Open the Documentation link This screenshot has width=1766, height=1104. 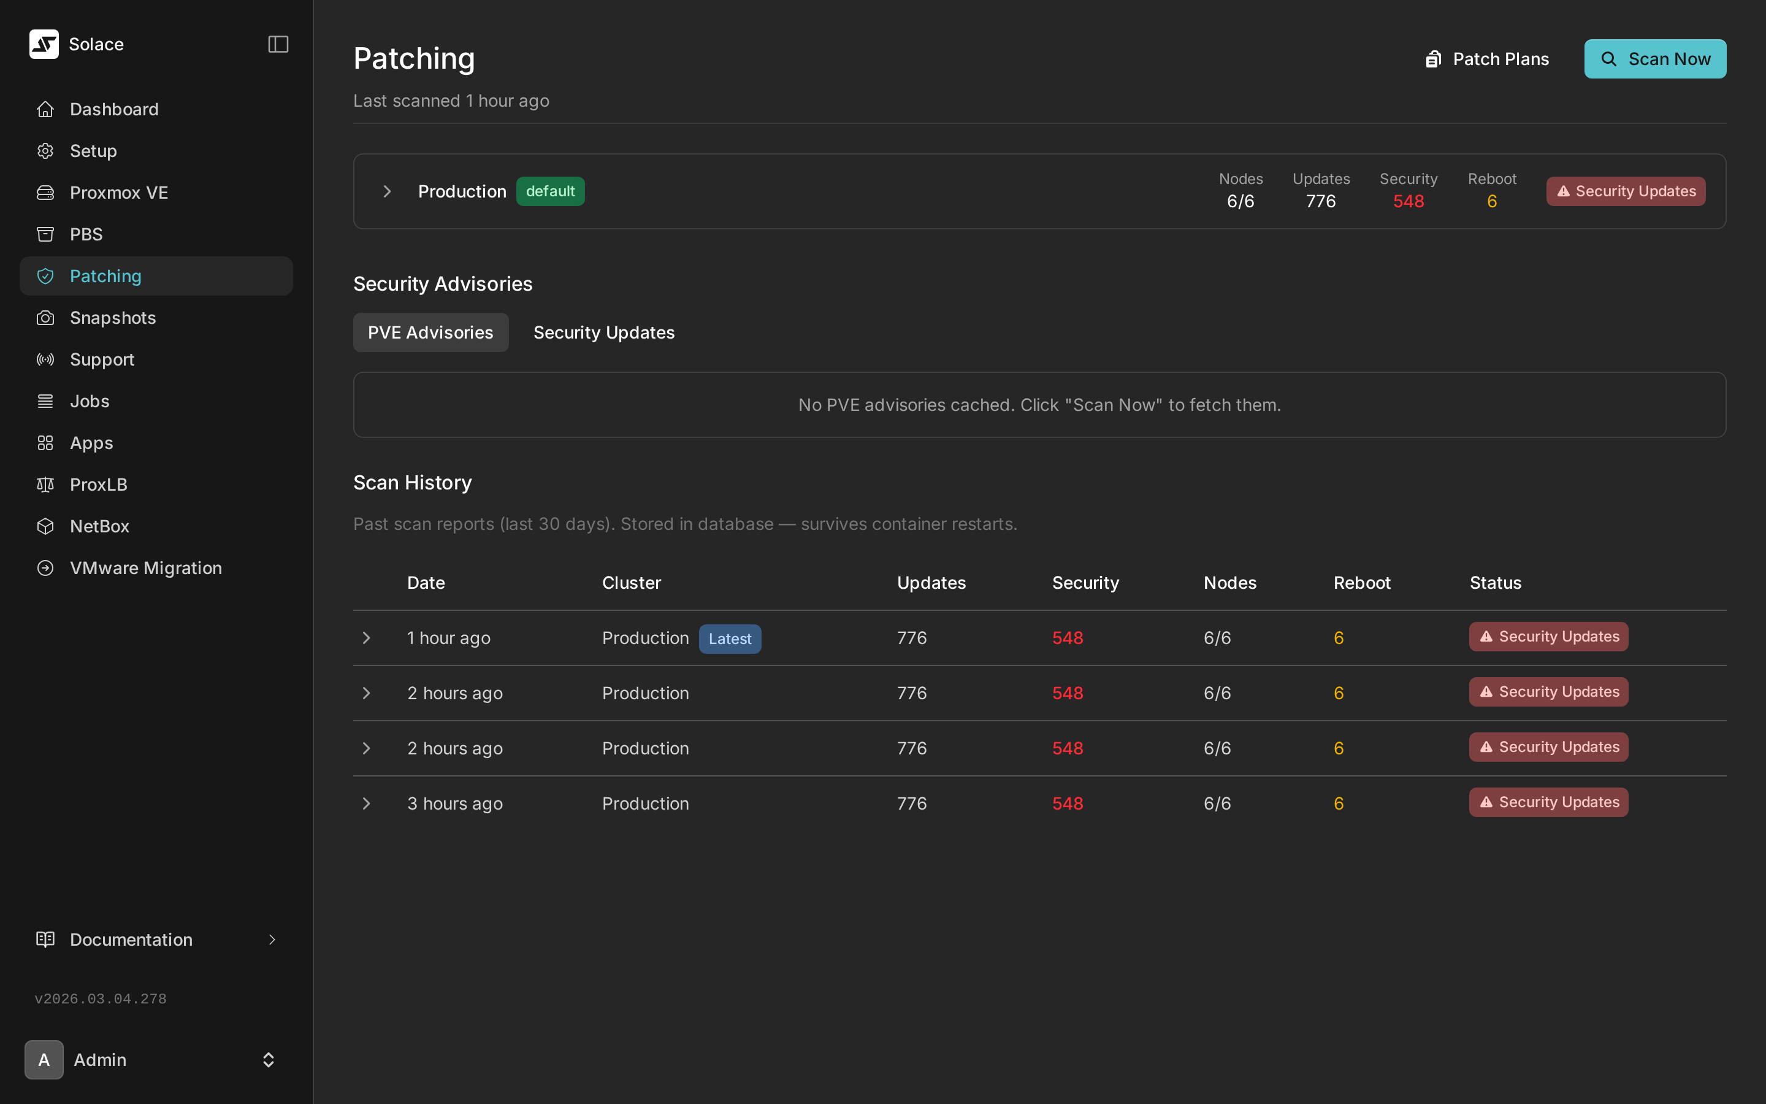pos(131,940)
